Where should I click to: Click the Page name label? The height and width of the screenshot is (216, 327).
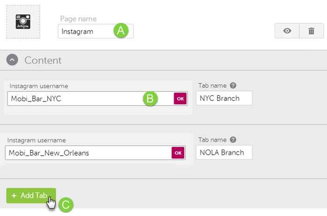coord(78,19)
